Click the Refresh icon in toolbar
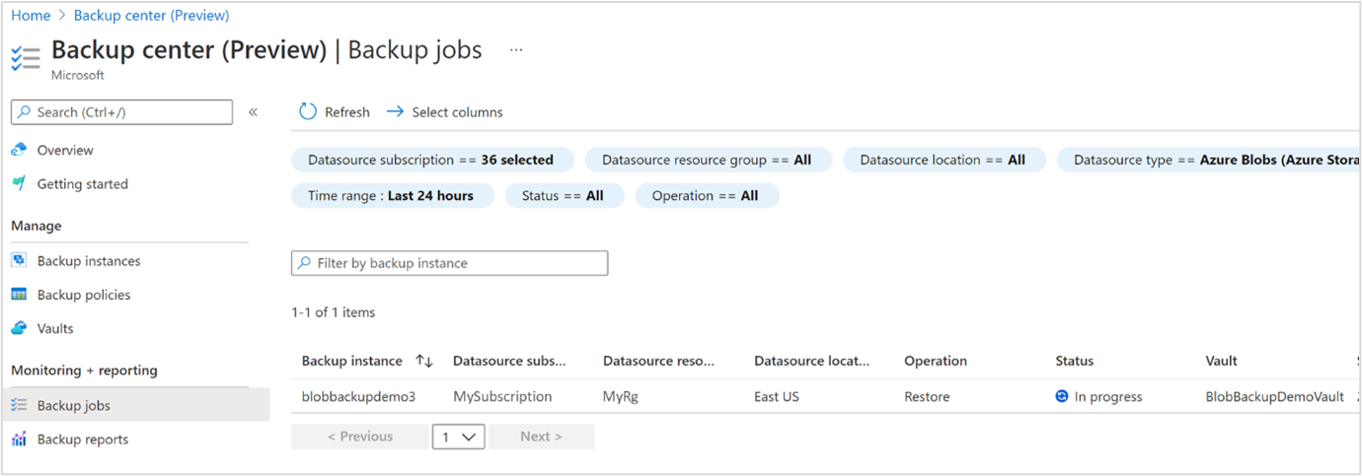1362x476 pixels. [x=308, y=112]
